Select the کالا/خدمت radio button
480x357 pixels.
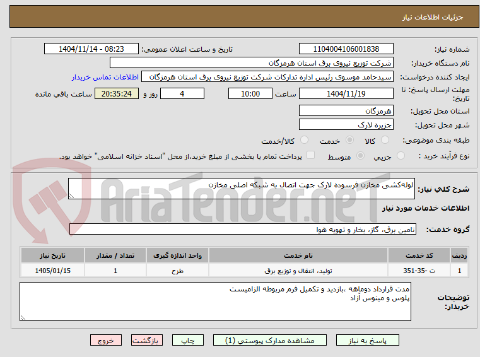tap(304, 140)
